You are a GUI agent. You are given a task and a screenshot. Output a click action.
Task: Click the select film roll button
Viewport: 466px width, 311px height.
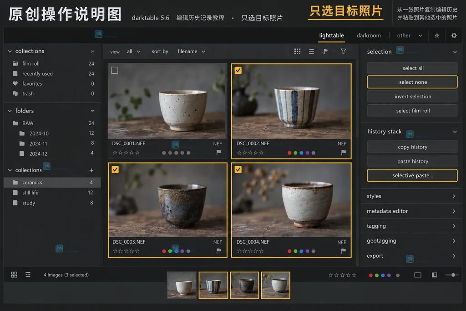412,111
